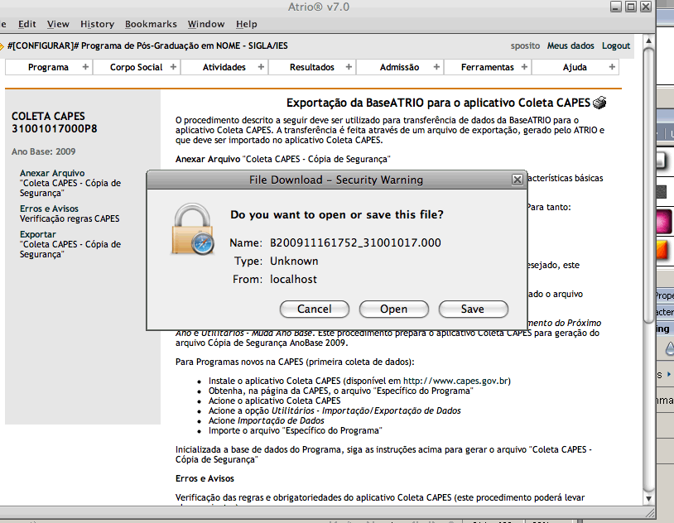Save the downloaded file
The width and height of the screenshot is (674, 523).
click(473, 309)
